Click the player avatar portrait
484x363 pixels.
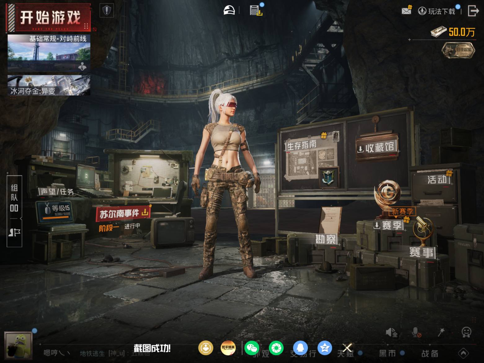point(19,346)
